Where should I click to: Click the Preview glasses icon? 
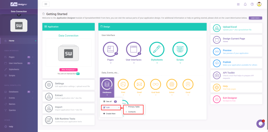217,52
